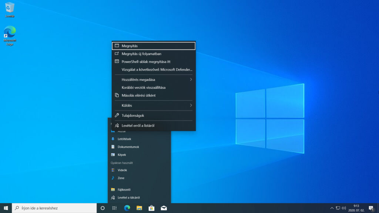
Task: Open Cortana from the taskbar
Action: (x=103, y=208)
